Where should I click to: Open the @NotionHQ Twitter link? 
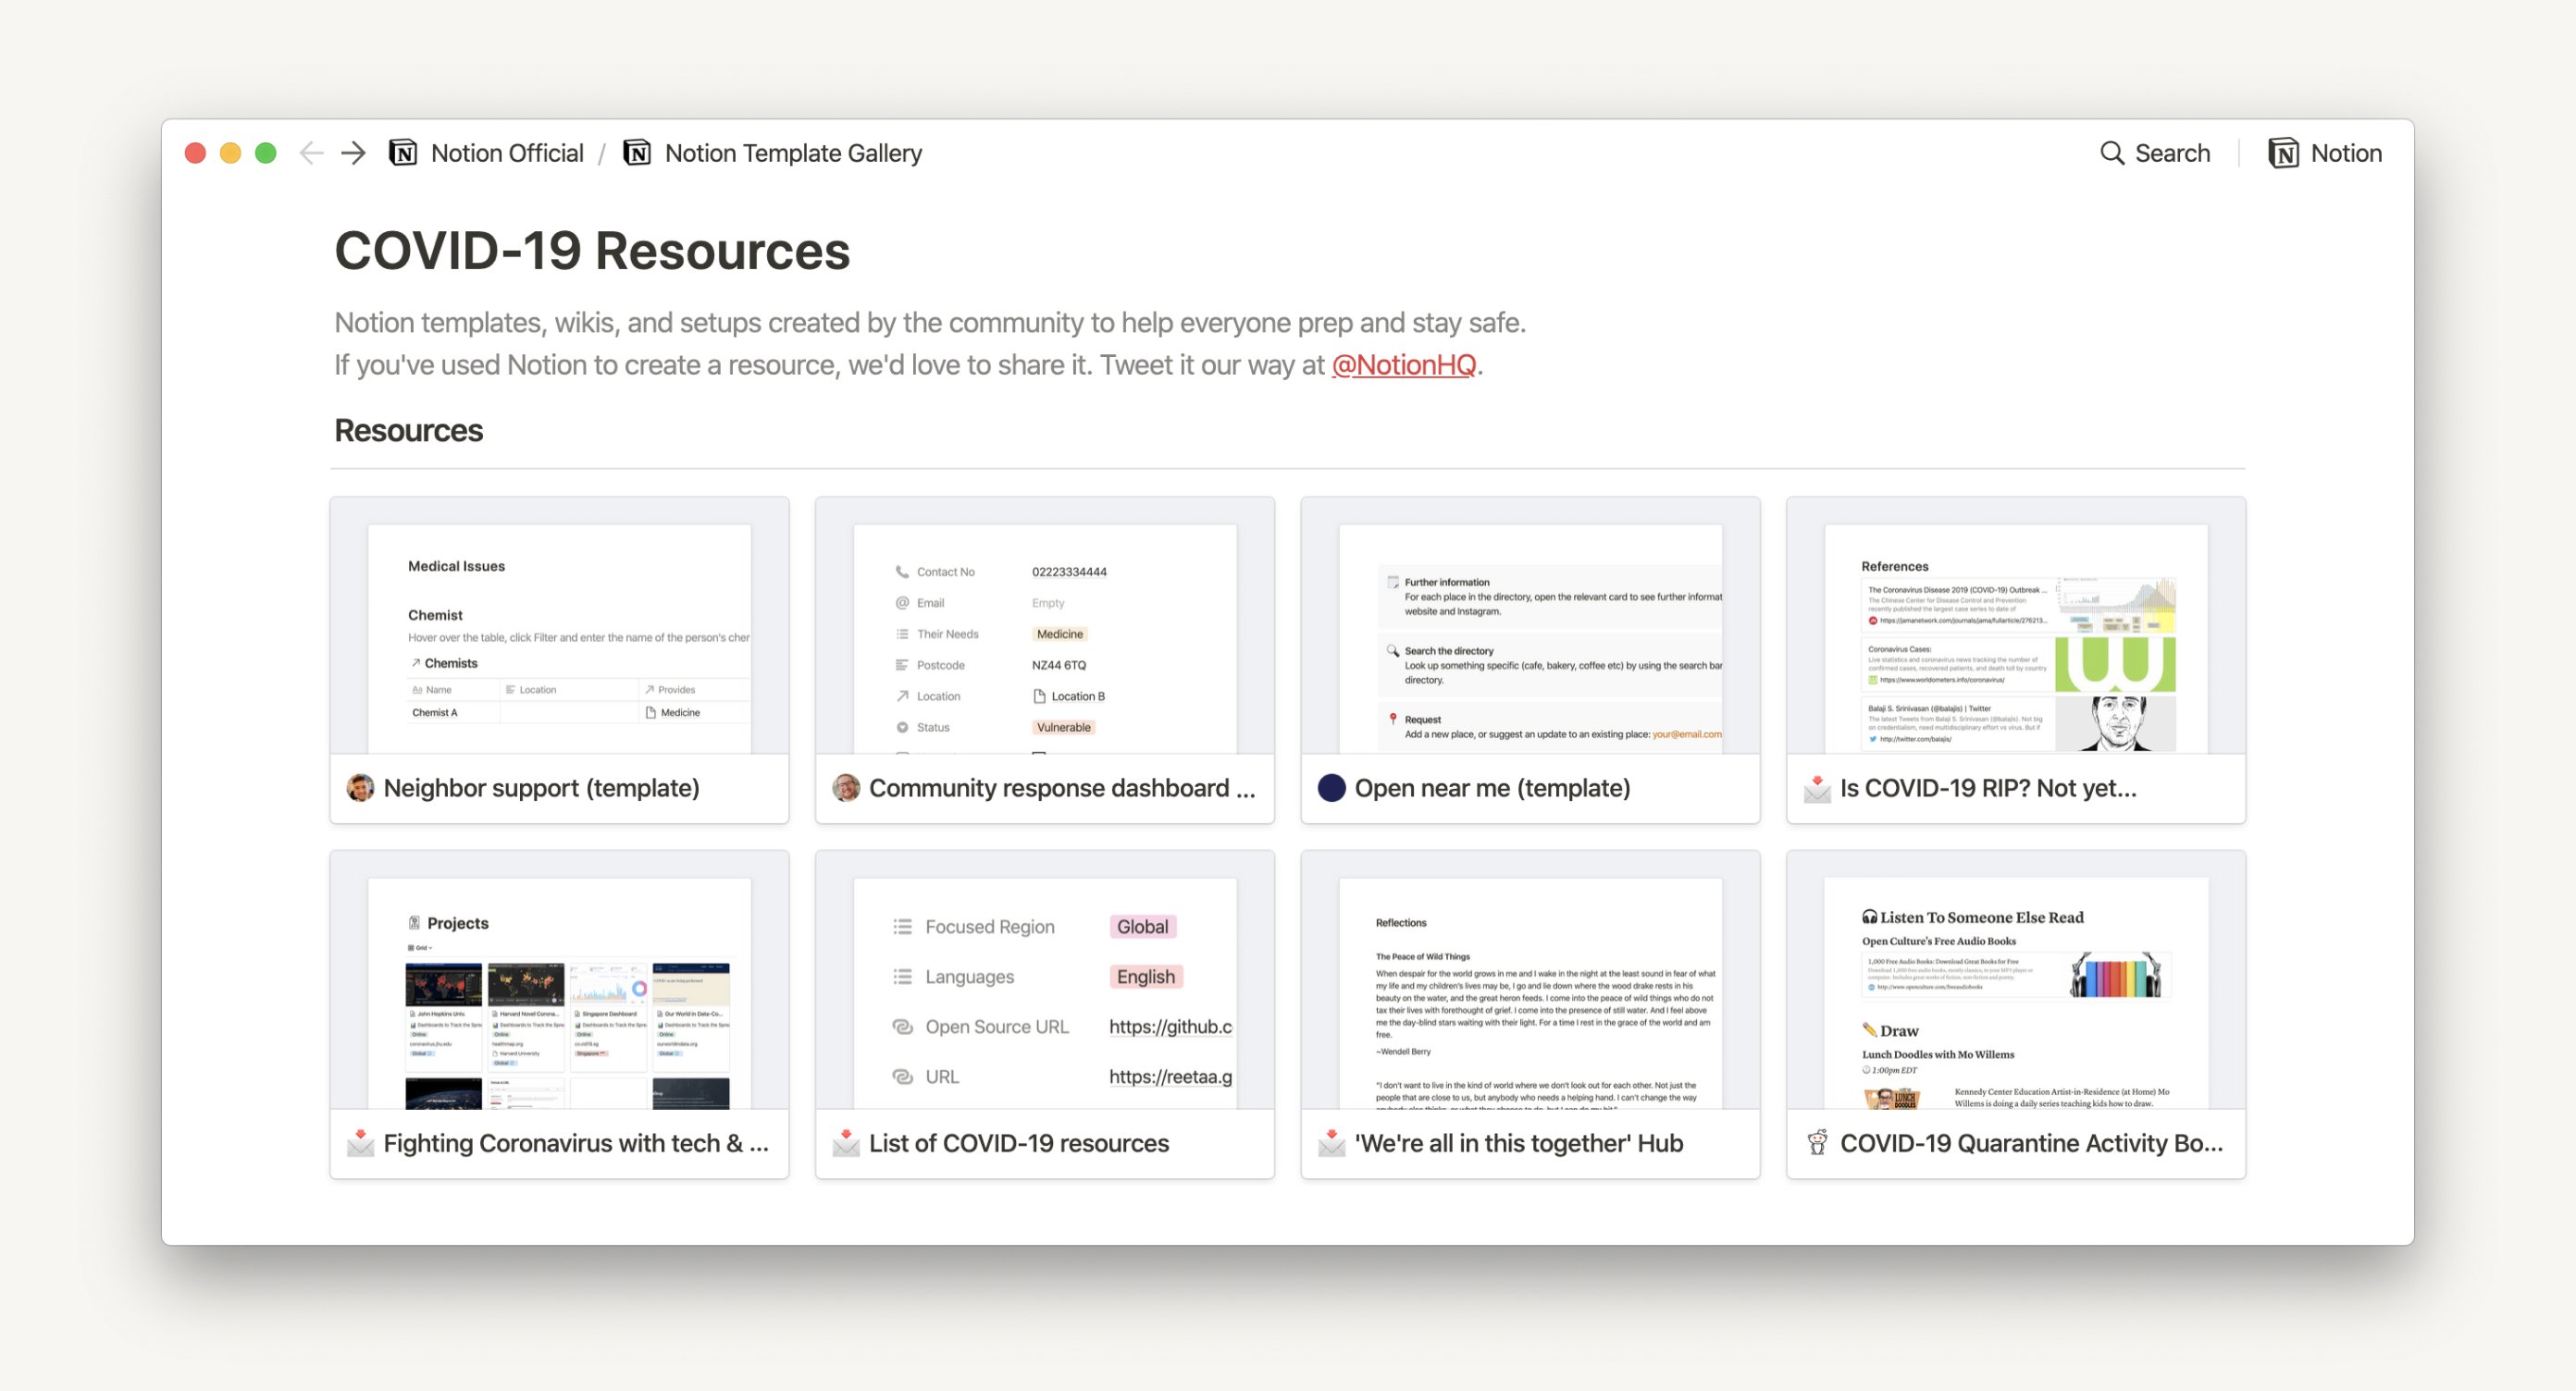(1403, 364)
